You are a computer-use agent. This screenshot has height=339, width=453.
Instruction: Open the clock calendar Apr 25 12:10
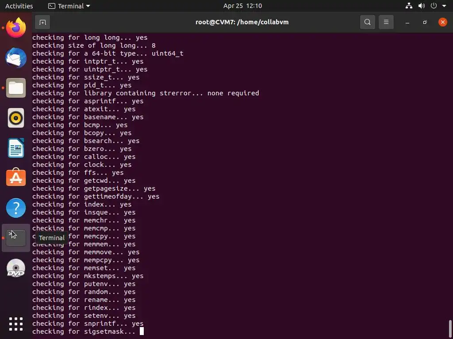click(x=242, y=6)
